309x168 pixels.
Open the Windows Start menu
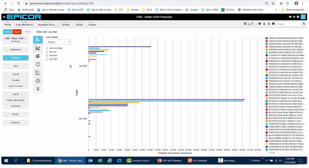6,161
